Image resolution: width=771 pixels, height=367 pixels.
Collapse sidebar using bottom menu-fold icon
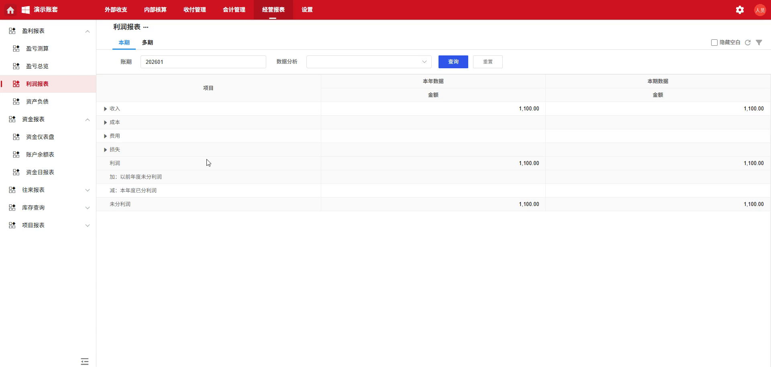click(x=84, y=361)
